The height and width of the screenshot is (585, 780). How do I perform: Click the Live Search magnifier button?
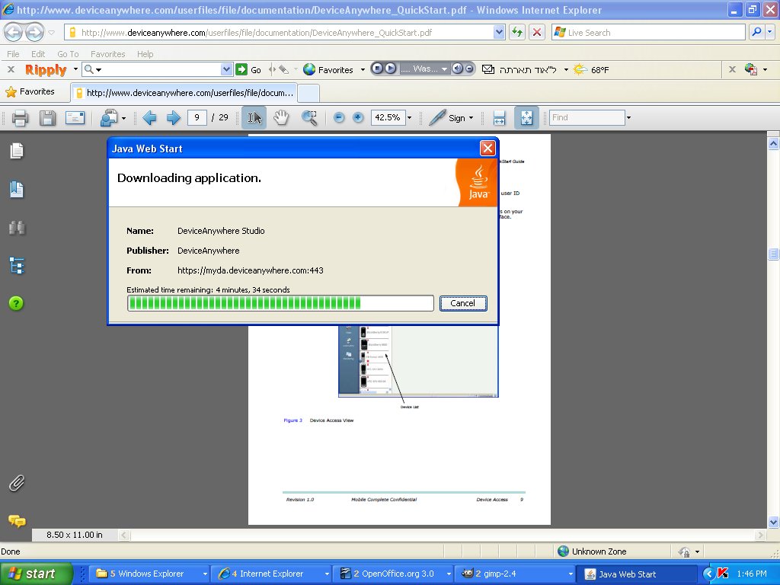756,33
